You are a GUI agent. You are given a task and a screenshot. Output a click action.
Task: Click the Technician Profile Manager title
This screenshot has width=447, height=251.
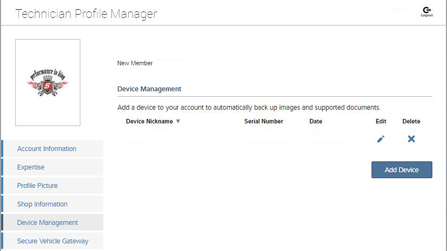[86, 14]
